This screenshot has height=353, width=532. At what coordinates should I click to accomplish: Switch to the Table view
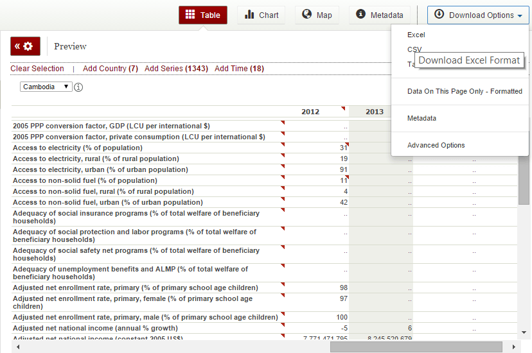(202, 15)
